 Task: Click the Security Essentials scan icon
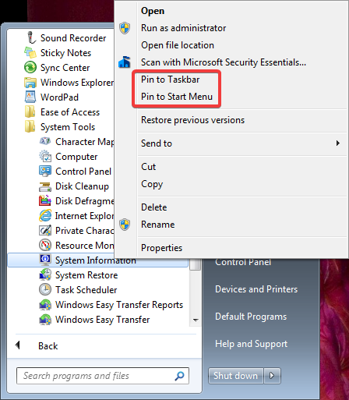tap(125, 62)
